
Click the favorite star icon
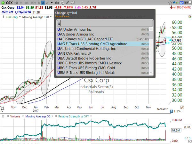click(170, 3)
